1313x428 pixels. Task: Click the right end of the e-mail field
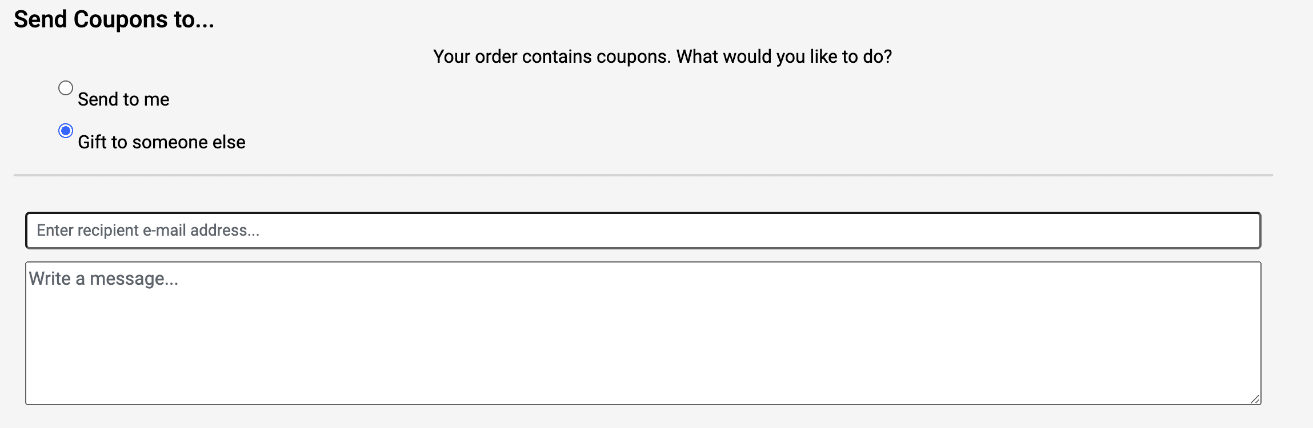(x=1228, y=231)
